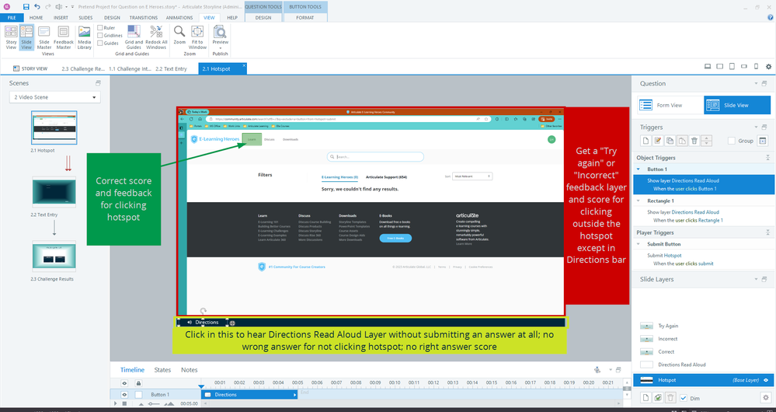Select the 2.3 Challenge Results slide thumbnail
The height and width of the screenshot is (412, 776).
coord(54,256)
